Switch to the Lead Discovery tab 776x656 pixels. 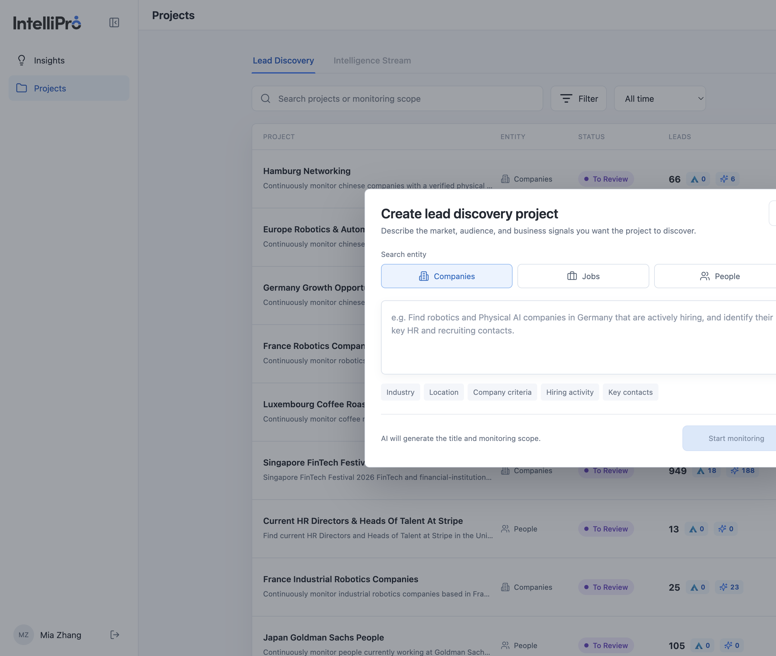(x=283, y=60)
